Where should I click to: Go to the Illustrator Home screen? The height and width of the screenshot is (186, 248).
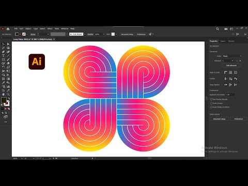point(8,29)
